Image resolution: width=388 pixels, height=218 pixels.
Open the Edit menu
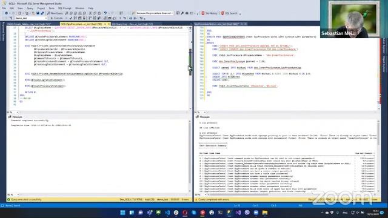[12, 8]
